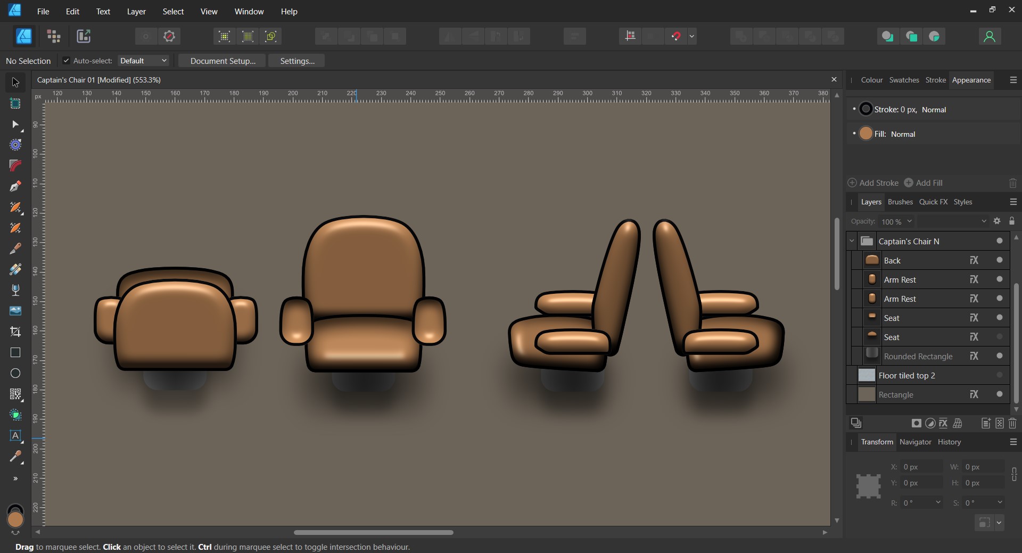Uncheck the Auto-select checkbox

pyautogui.click(x=67, y=61)
